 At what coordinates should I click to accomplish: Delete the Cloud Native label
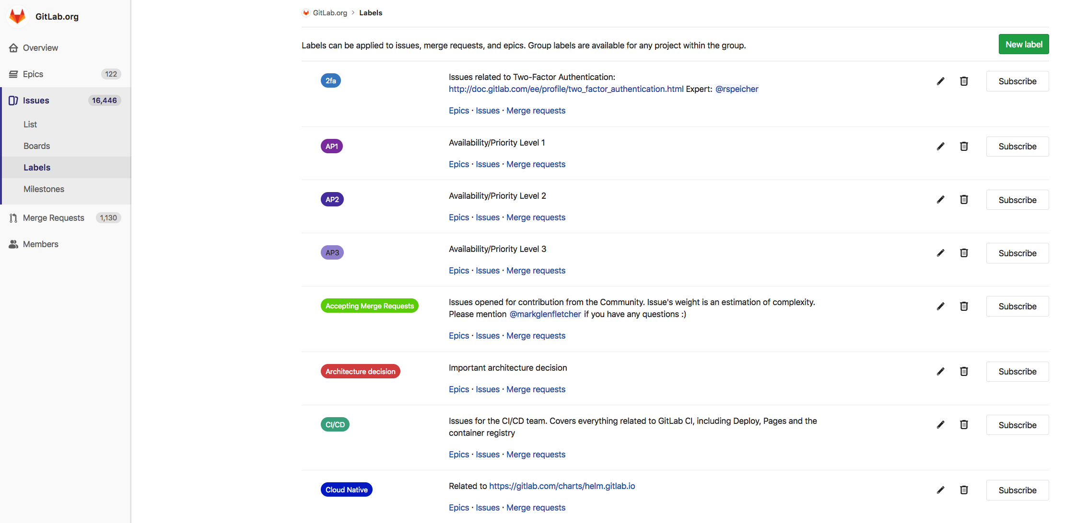point(964,489)
